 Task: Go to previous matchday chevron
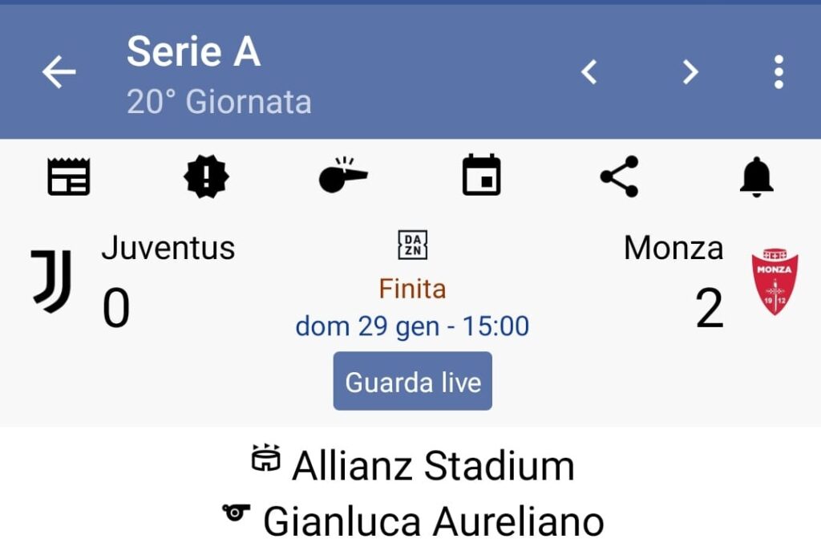589,72
